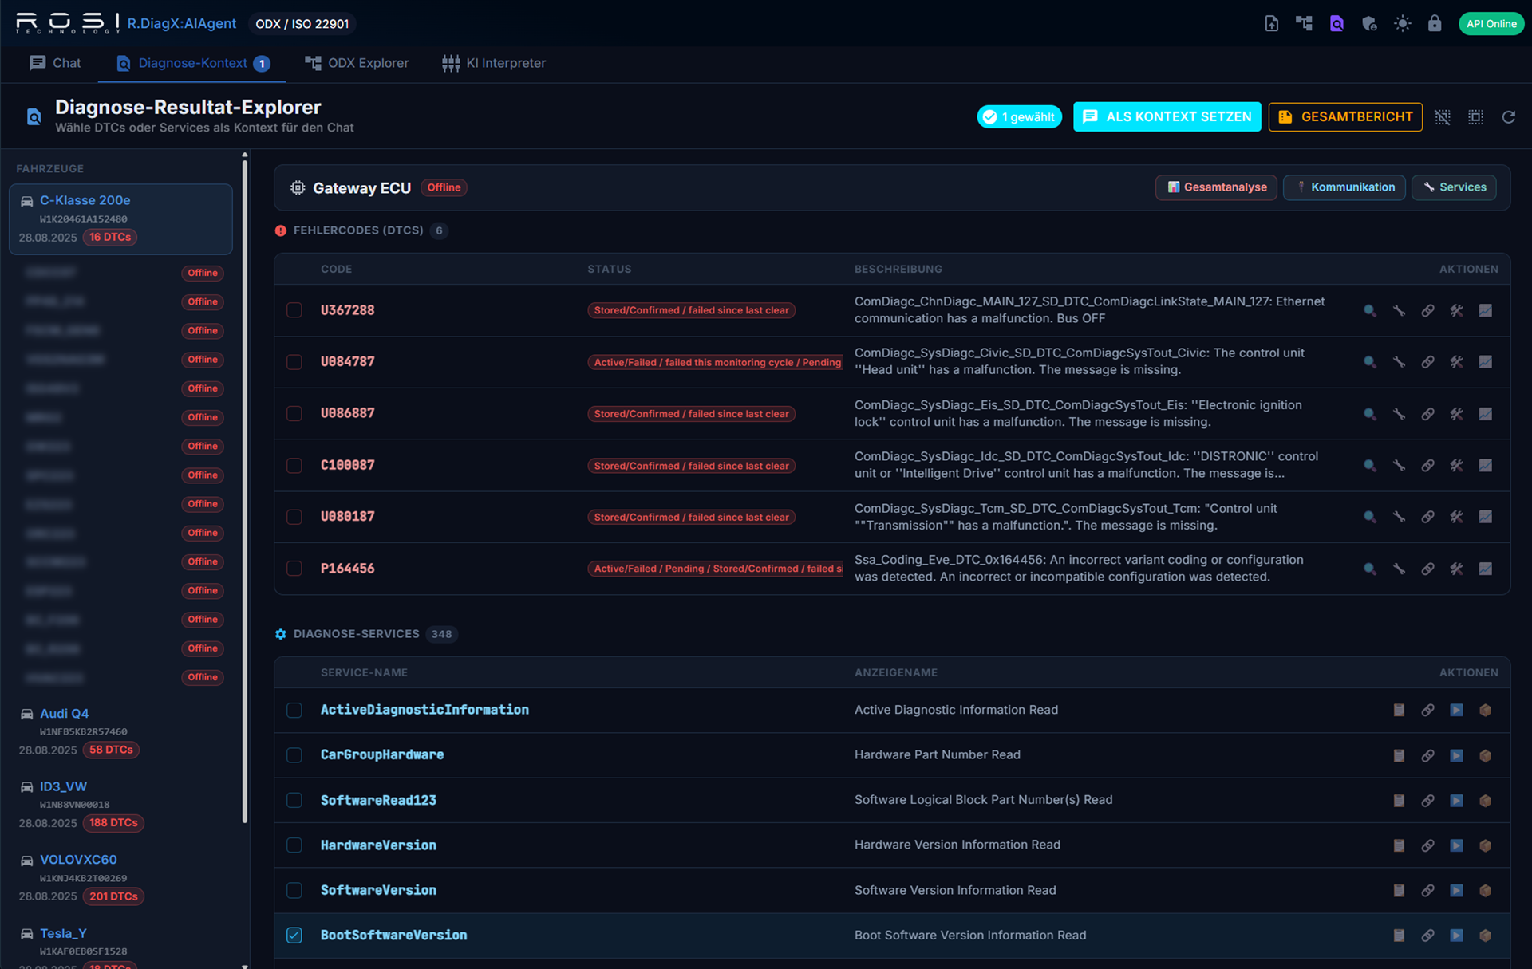Refresh the Diagnose-Resultat-Explorer

1508,117
